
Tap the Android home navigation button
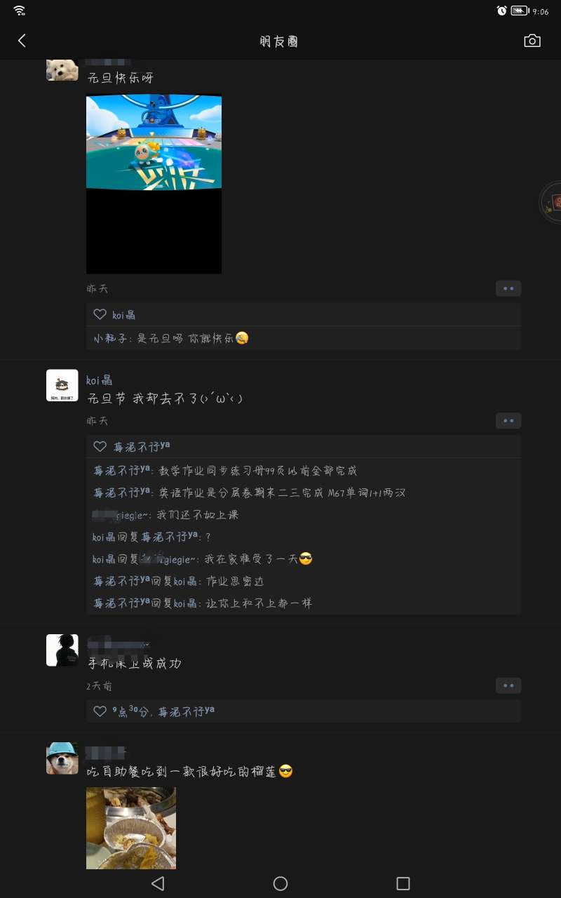click(280, 883)
